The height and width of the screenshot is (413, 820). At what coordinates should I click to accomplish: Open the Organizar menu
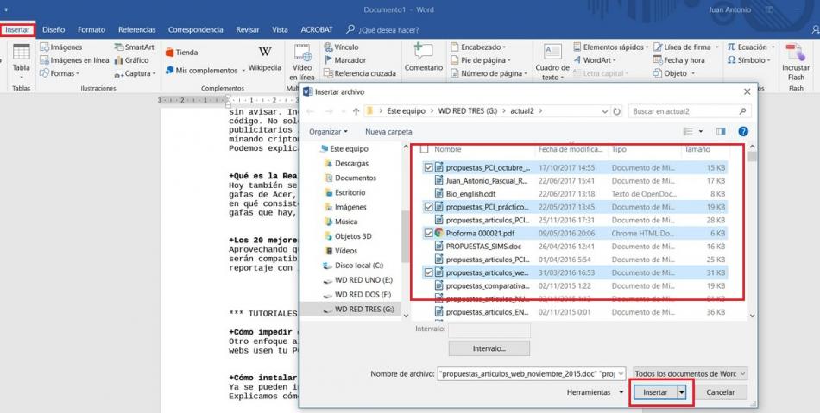[x=328, y=132]
